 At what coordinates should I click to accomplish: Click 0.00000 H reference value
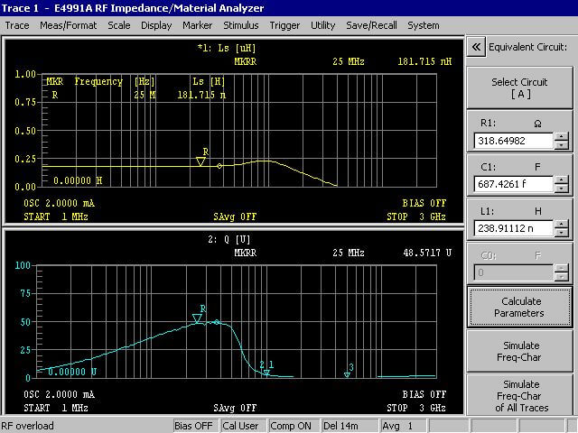pos(78,180)
